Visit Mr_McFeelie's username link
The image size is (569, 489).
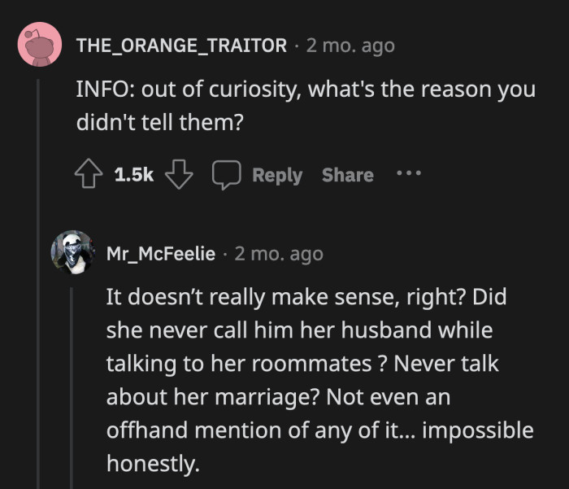point(161,254)
